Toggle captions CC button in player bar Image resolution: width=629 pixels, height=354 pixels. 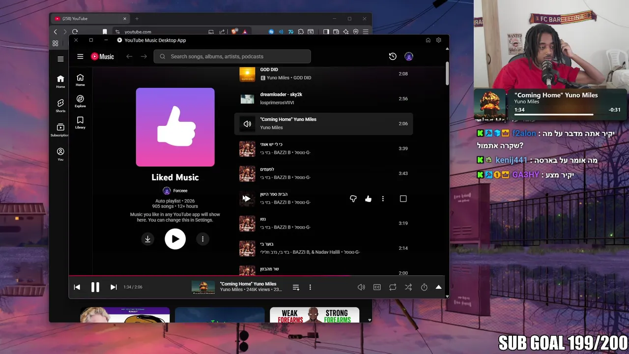(x=377, y=287)
